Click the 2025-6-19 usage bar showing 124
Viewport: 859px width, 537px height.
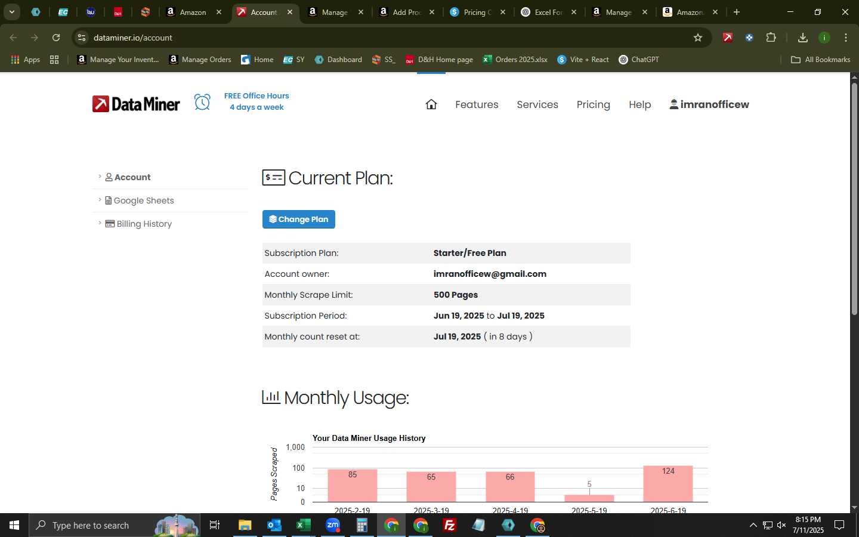pyautogui.click(x=668, y=484)
